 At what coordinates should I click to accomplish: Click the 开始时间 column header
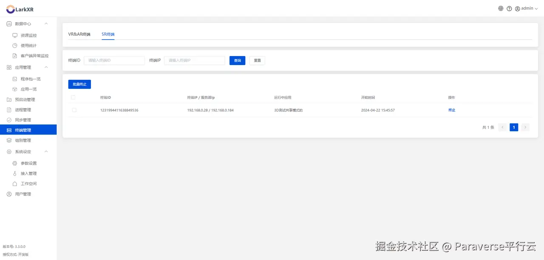pyautogui.click(x=368, y=98)
